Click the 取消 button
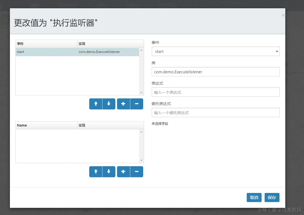304x215 pixels. (254, 198)
